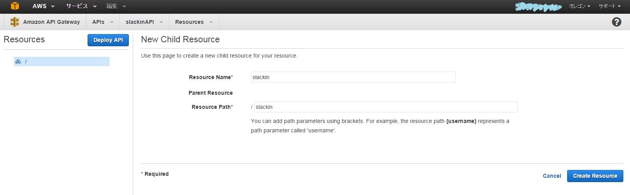Viewport: 630px width, 195px height.
Task: Click the Amazon API Gateway home link
Action: [x=51, y=22]
